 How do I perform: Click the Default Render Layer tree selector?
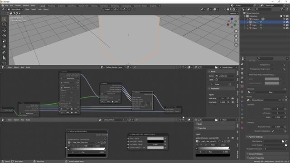click(x=114, y=67)
